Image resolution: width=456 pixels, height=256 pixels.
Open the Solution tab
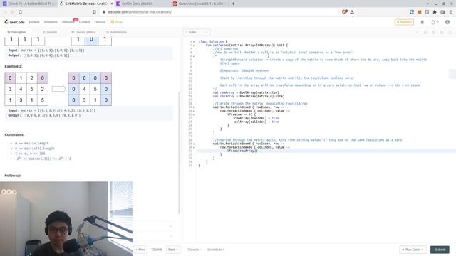click(x=50, y=32)
